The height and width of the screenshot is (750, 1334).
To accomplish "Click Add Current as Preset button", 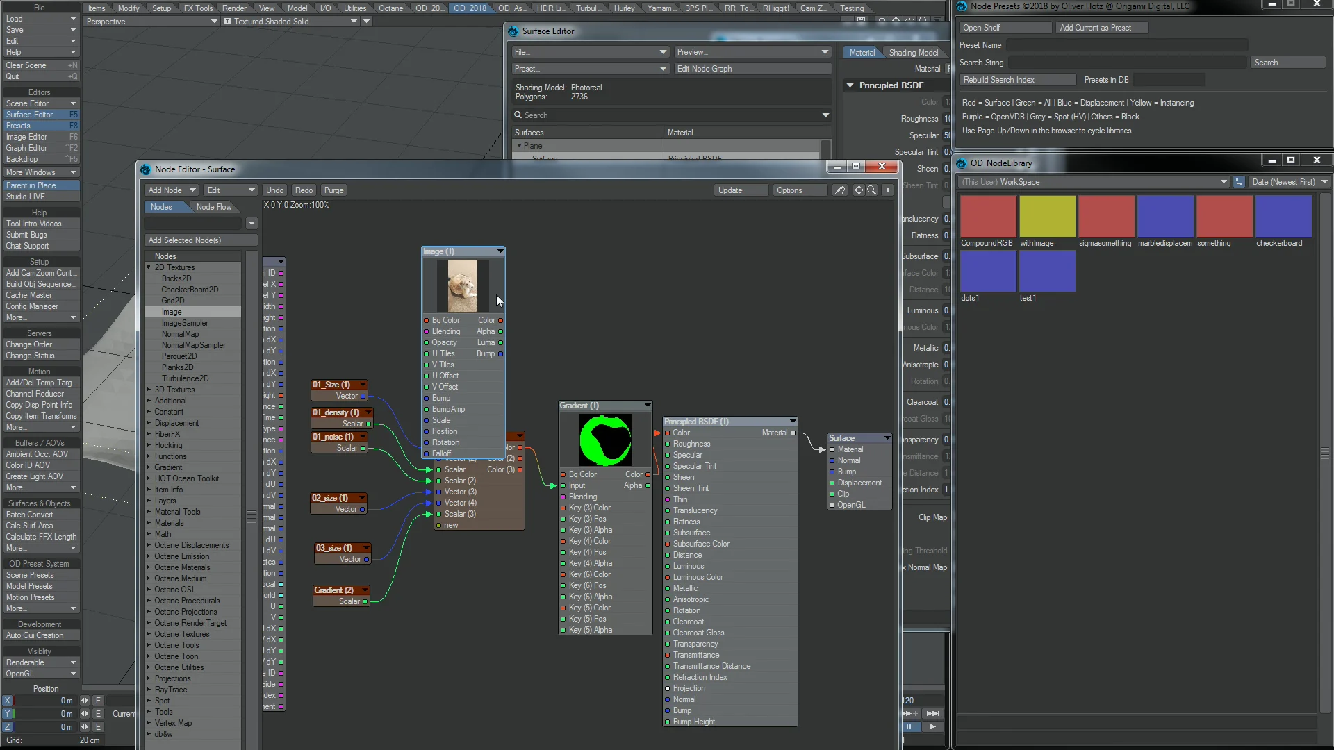I will (1101, 28).
